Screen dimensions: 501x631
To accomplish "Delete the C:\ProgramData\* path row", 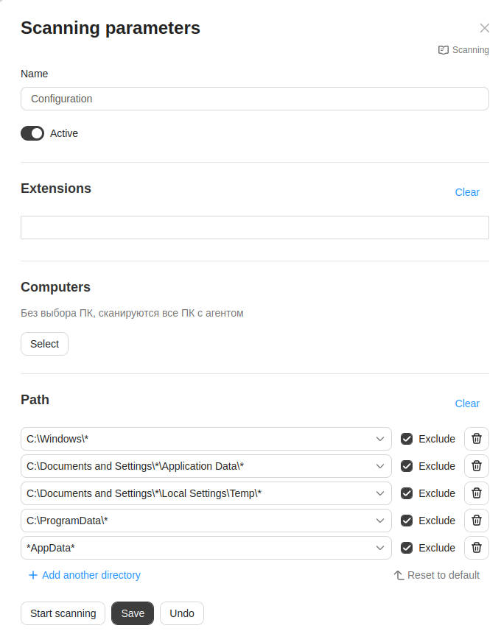I will click(x=477, y=521).
